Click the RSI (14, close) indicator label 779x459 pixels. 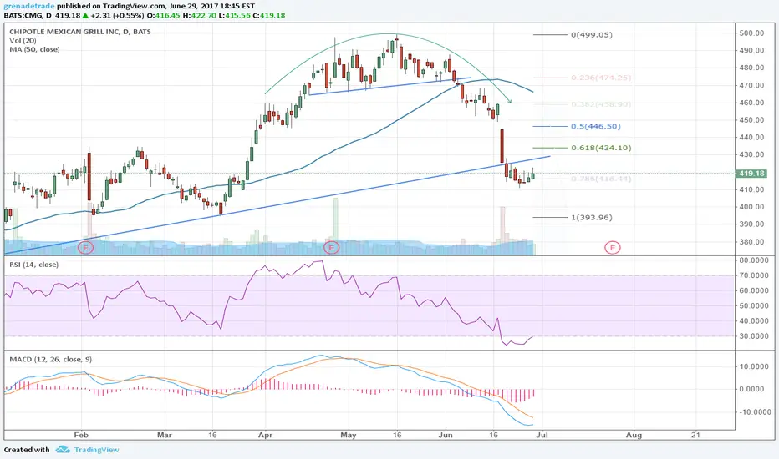33,265
